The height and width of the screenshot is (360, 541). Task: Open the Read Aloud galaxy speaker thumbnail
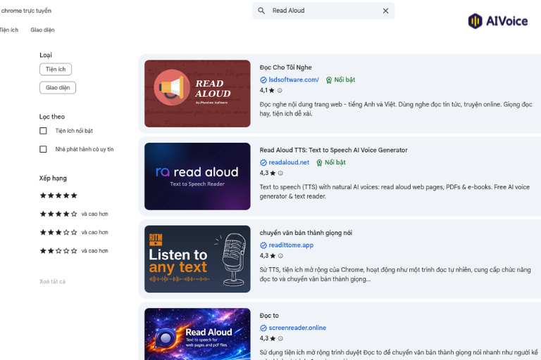(x=197, y=334)
